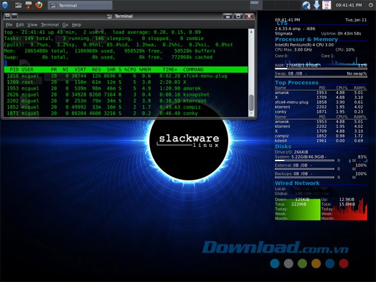Click 'Tasks: 149 total' line
This screenshot has width=376, height=282.
104,38
